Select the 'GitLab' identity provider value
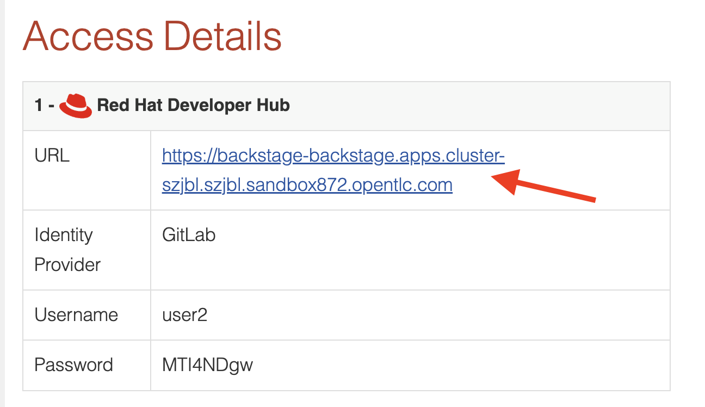The width and height of the screenshot is (705, 407). 189,235
